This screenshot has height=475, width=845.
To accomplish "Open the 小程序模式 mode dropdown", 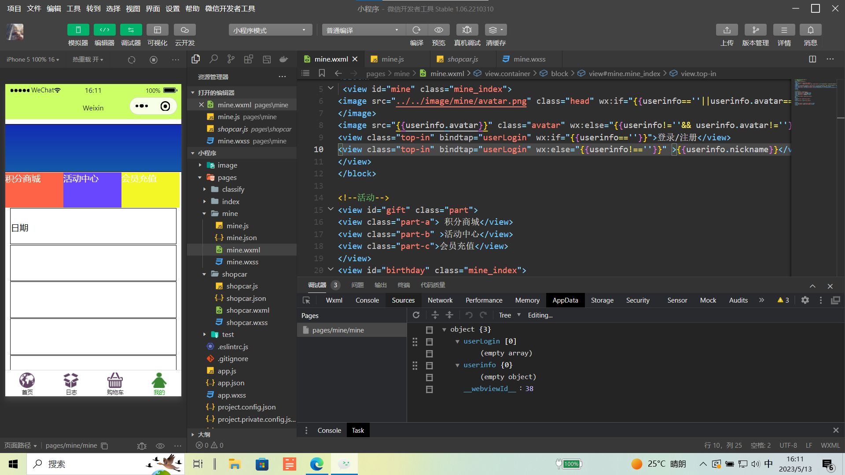I will [270, 30].
